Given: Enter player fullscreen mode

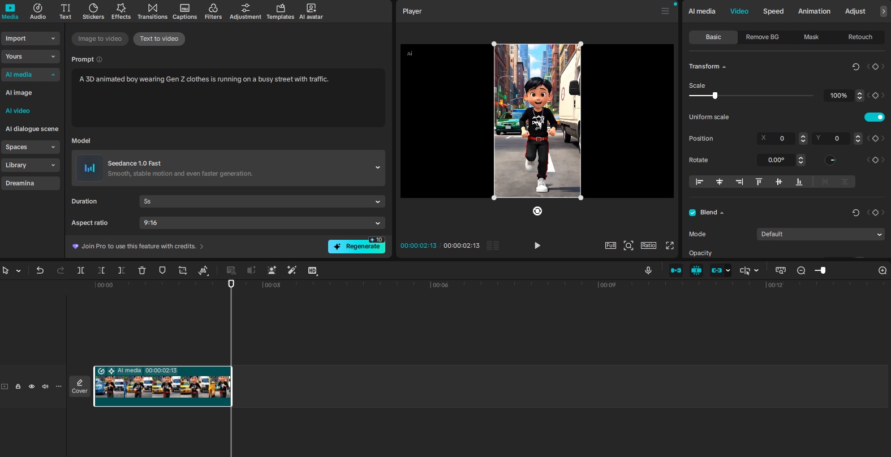Looking at the screenshot, I should (670, 245).
